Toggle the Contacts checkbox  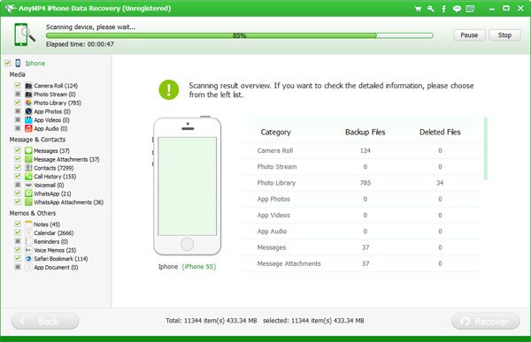pos(18,167)
